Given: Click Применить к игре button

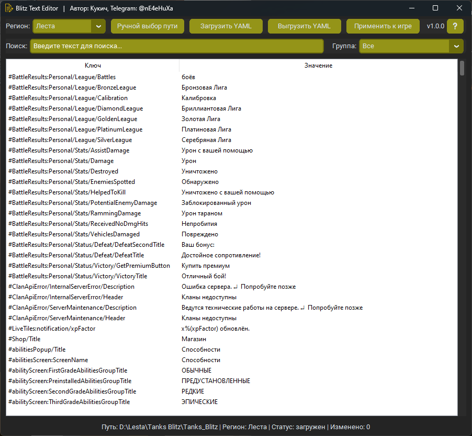Looking at the screenshot, I should (383, 26).
